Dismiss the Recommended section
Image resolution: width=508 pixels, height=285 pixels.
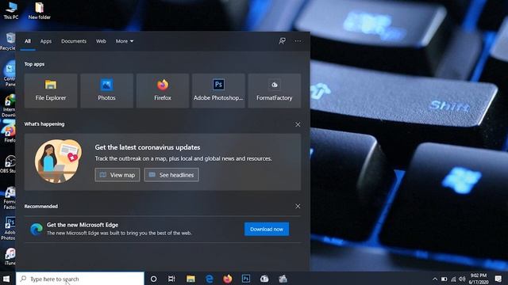tap(298, 206)
